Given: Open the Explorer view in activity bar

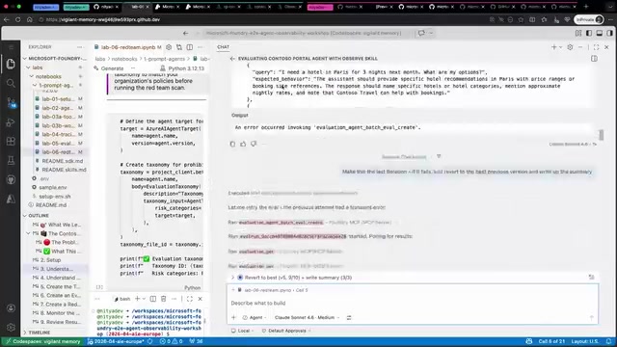Looking at the screenshot, I should pos(11,64).
